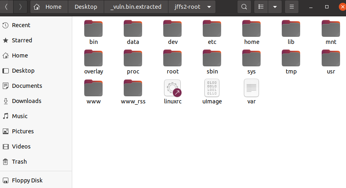The height and width of the screenshot is (188, 346).
Task: Expand jffs2-root path dropdown arrow
Action: click(208, 7)
